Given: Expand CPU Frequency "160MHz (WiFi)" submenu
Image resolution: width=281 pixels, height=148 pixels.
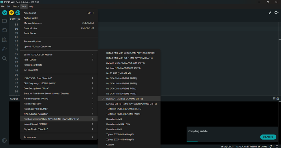Looking at the screenshot, I should click(59, 83).
